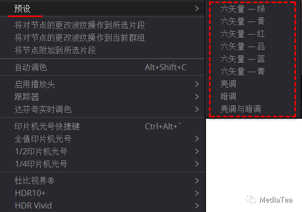Run 自动调色 auto color
Image resolution: width=302 pixels, height=212 pixels.
[103, 67]
